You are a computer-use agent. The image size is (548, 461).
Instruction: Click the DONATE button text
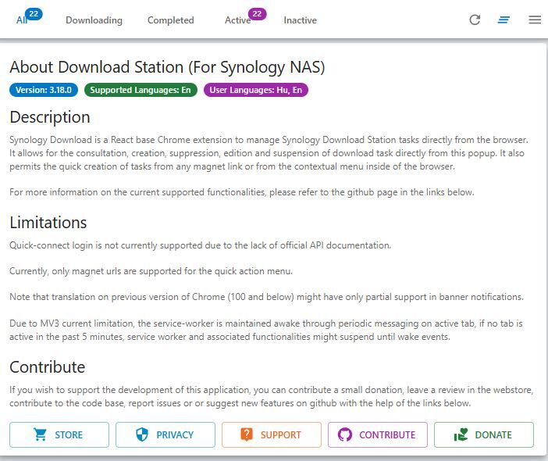493,434
